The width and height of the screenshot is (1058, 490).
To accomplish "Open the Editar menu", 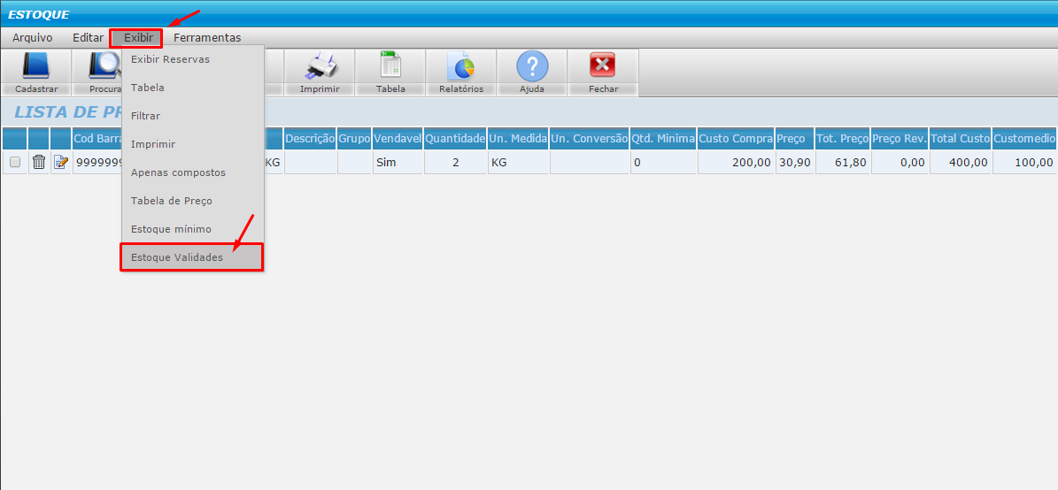I will click(88, 38).
